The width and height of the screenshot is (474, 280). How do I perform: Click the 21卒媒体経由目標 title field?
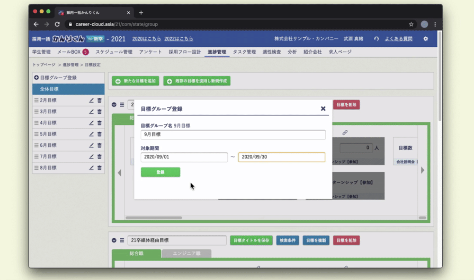click(x=177, y=241)
